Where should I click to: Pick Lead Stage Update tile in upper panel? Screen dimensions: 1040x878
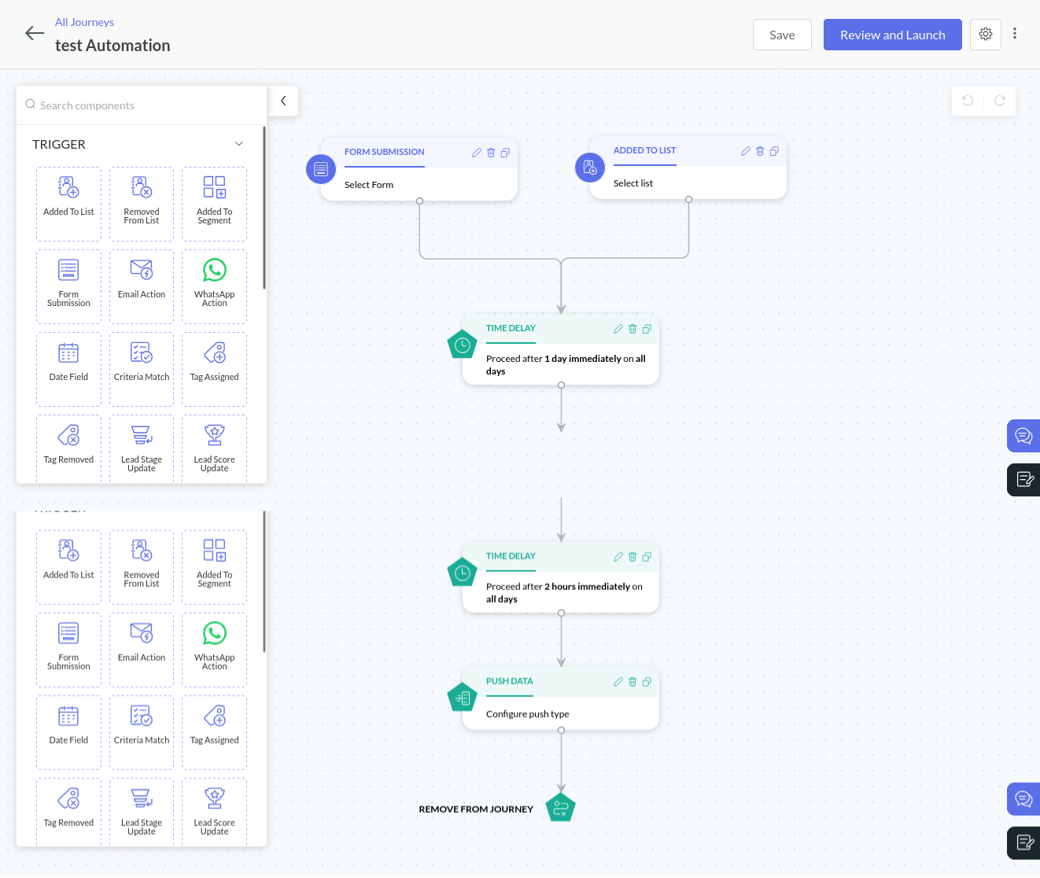coord(142,448)
